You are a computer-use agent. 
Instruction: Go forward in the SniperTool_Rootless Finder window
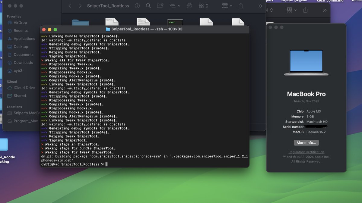(x=80, y=6)
